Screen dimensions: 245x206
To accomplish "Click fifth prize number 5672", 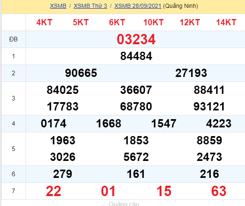I will pyautogui.click(x=136, y=157).
